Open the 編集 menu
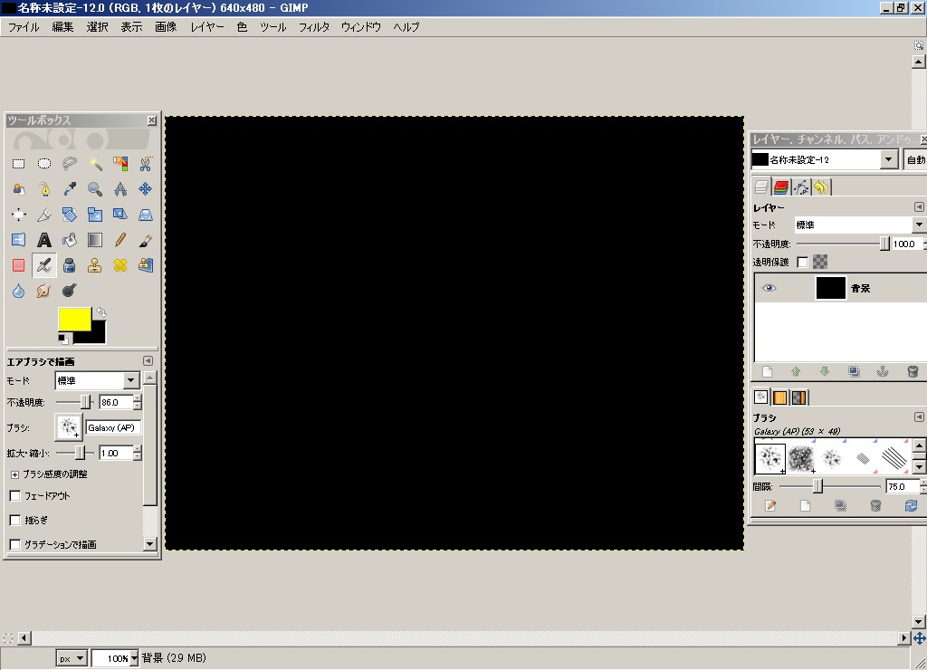 tap(62, 26)
